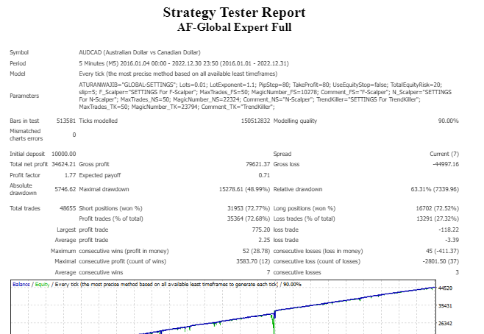Click the AF-Global Expert Full subtitle
The width and height of the screenshot is (484, 334).
(x=234, y=27)
